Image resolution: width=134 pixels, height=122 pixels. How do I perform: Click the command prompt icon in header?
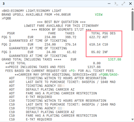116,4
